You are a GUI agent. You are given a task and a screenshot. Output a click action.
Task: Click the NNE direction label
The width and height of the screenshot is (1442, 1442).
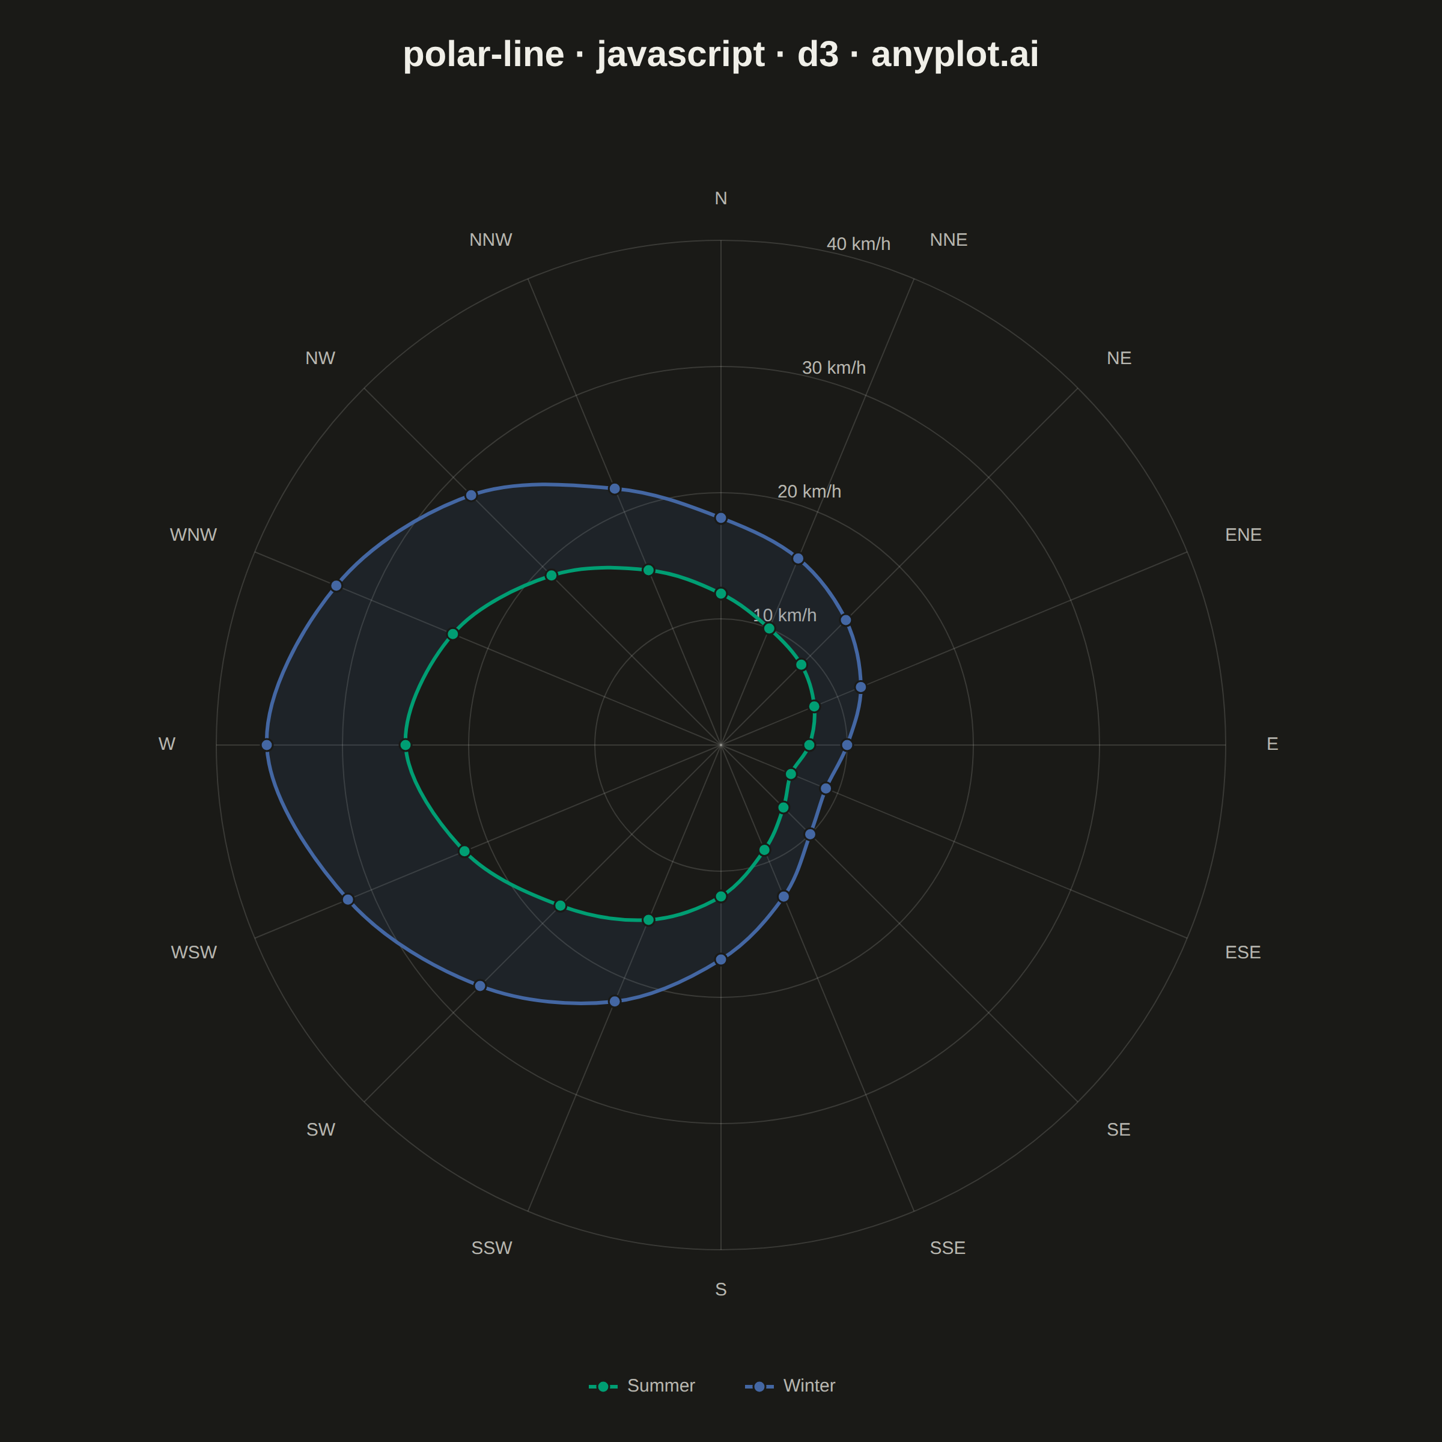point(949,240)
